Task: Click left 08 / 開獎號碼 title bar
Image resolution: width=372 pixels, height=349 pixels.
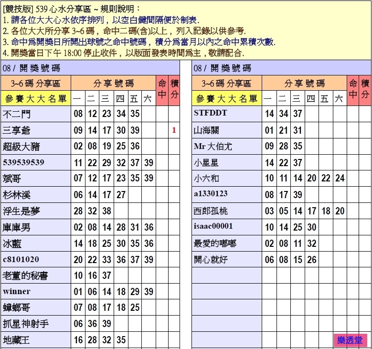Action: click(90, 68)
